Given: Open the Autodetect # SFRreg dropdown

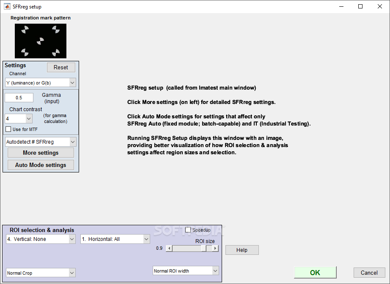Looking at the screenshot, I should tap(41, 142).
